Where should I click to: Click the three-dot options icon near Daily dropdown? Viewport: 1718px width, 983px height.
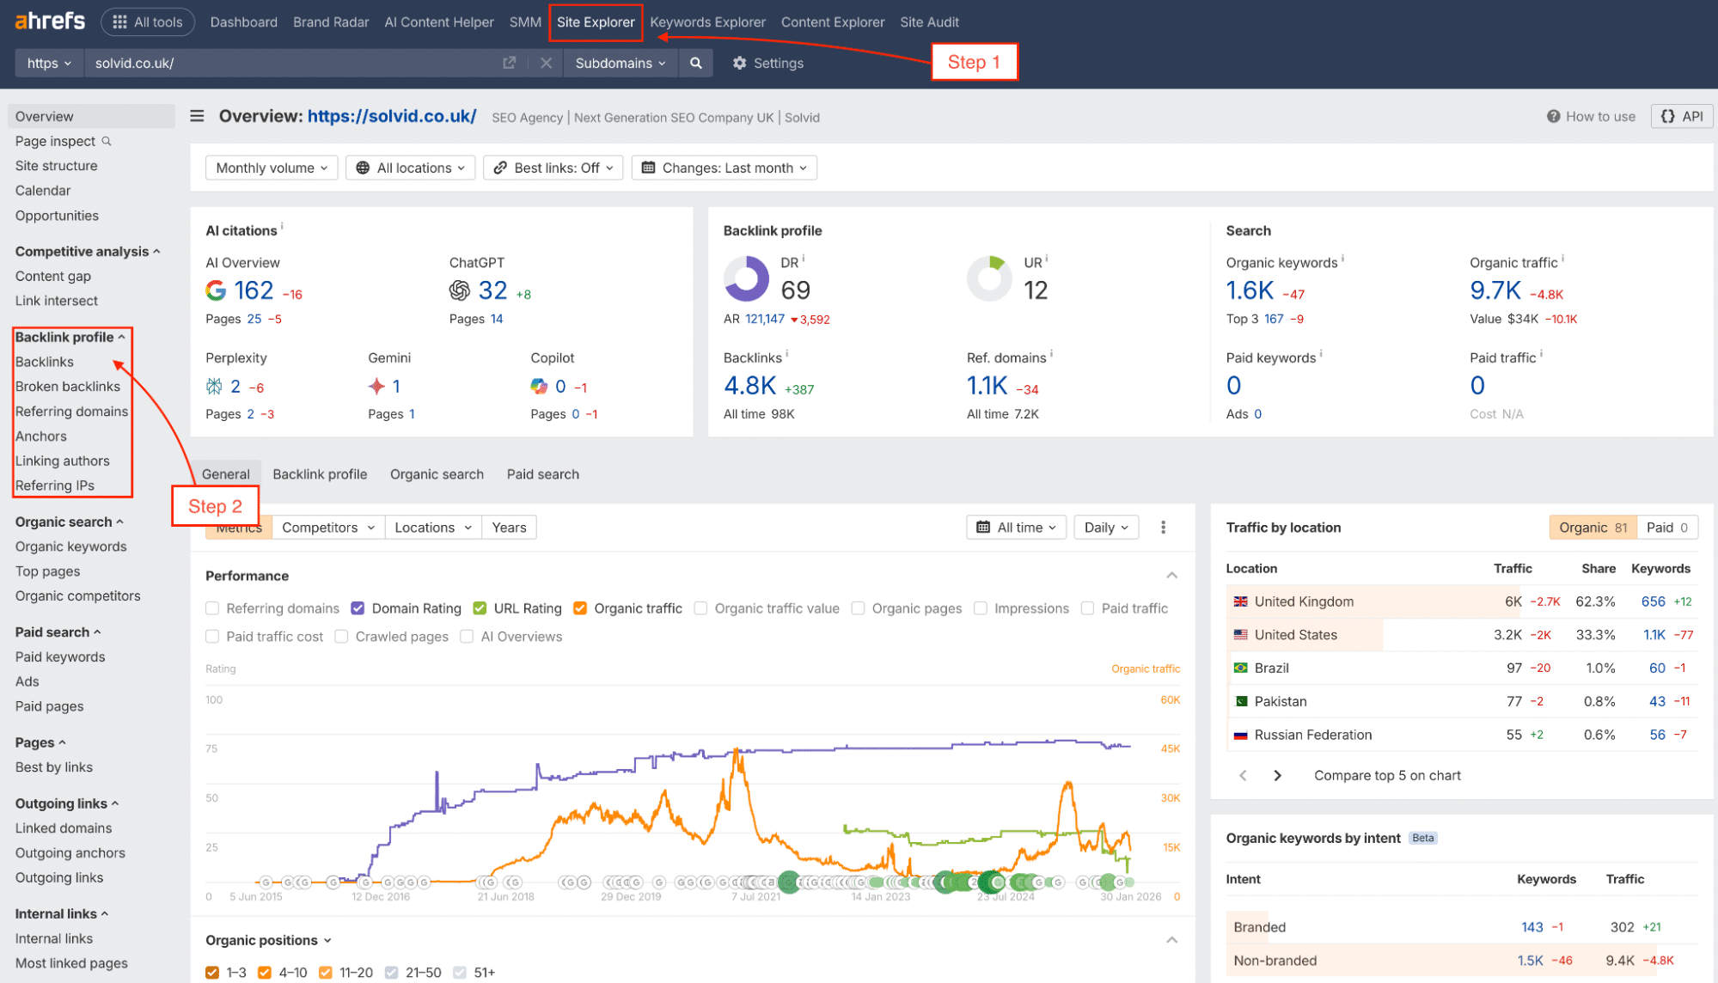tap(1163, 527)
